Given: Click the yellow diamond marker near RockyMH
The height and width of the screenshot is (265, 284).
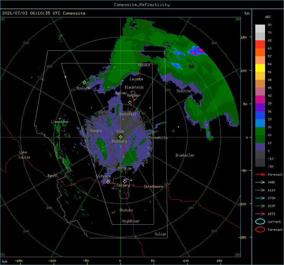Looking at the screenshot, I should [84, 82].
